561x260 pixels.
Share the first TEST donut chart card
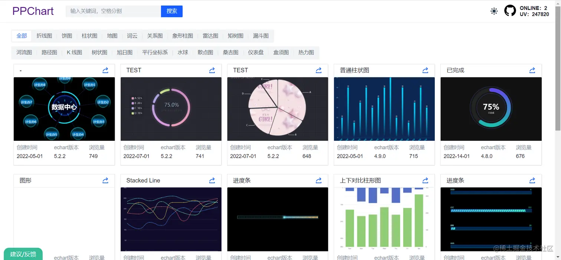pos(212,70)
